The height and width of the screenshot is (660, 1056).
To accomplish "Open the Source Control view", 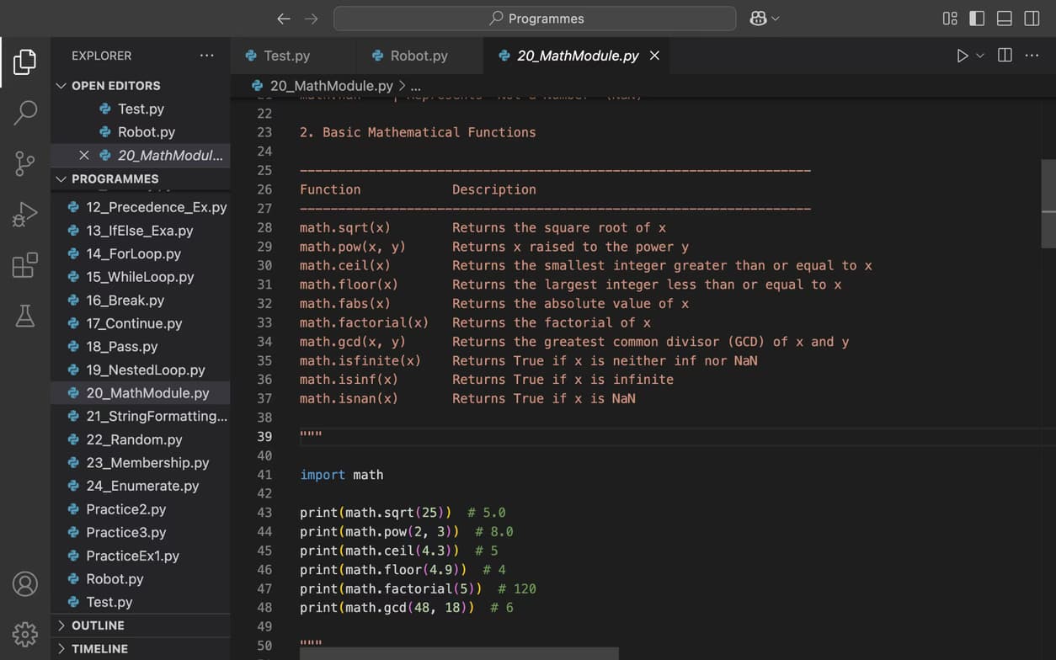I will point(25,163).
